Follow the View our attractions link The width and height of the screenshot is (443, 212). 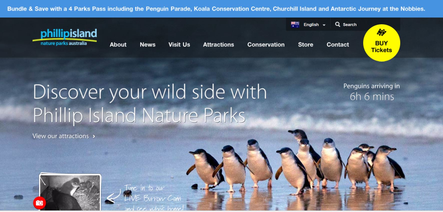(61, 136)
